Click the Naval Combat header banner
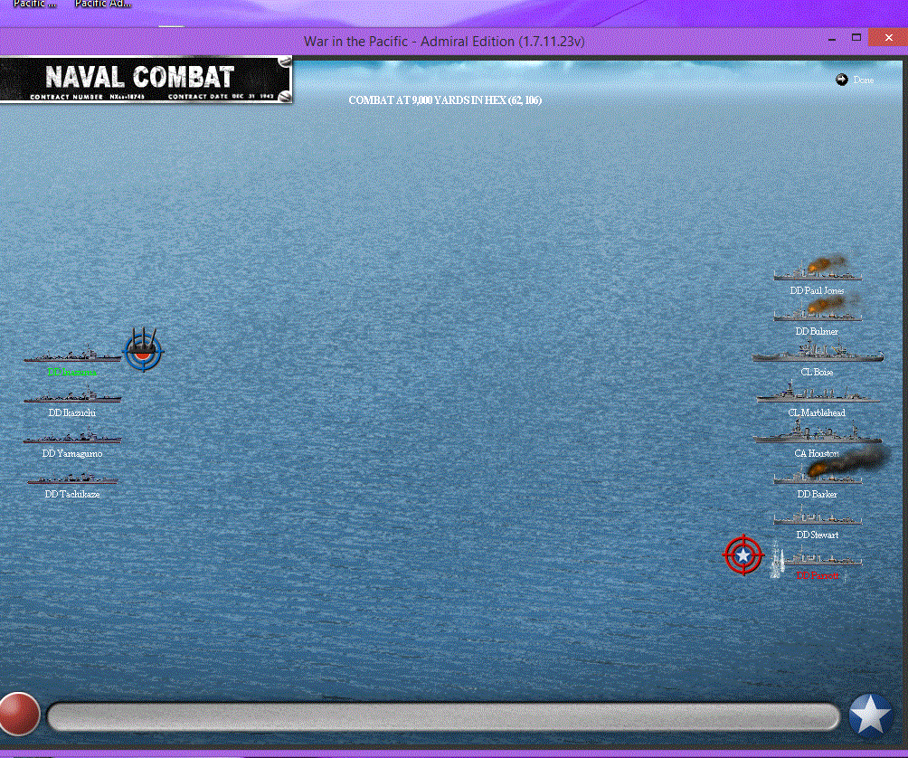908x758 pixels. (x=146, y=80)
